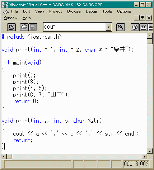Click the Project Files toolbar icon
This screenshot has height=170, width=154.
tap(11, 27)
